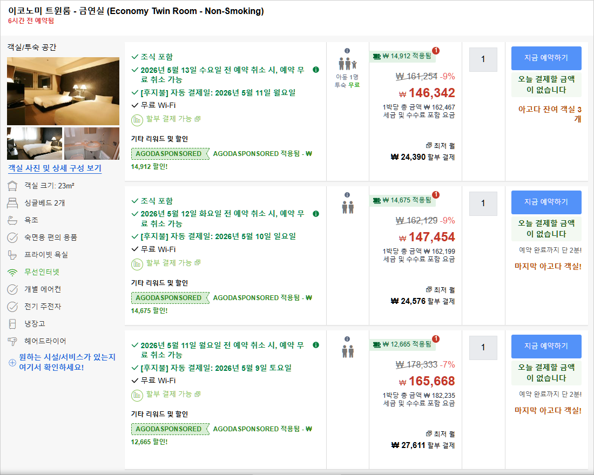594x475 pixels.
Task: Click green info icon beside May 13 cancellation policy
Action: coord(316,70)
